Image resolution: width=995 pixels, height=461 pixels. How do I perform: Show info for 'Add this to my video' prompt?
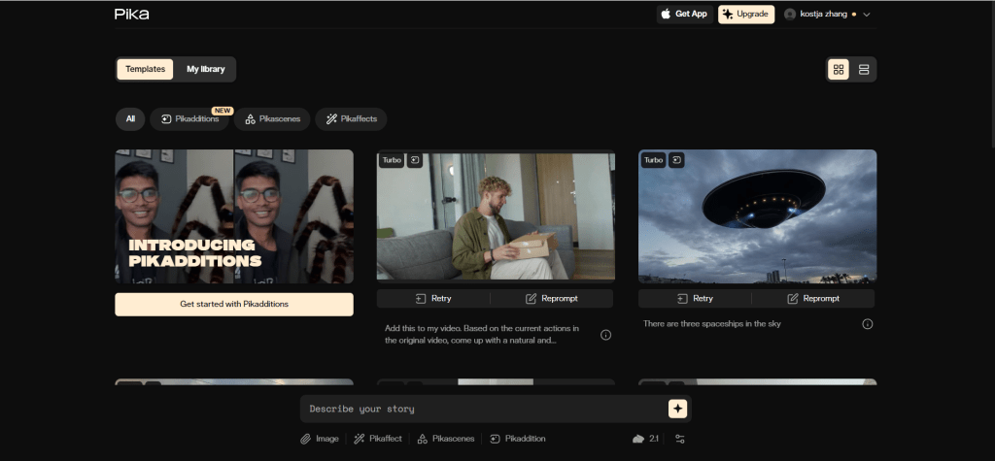(x=606, y=335)
